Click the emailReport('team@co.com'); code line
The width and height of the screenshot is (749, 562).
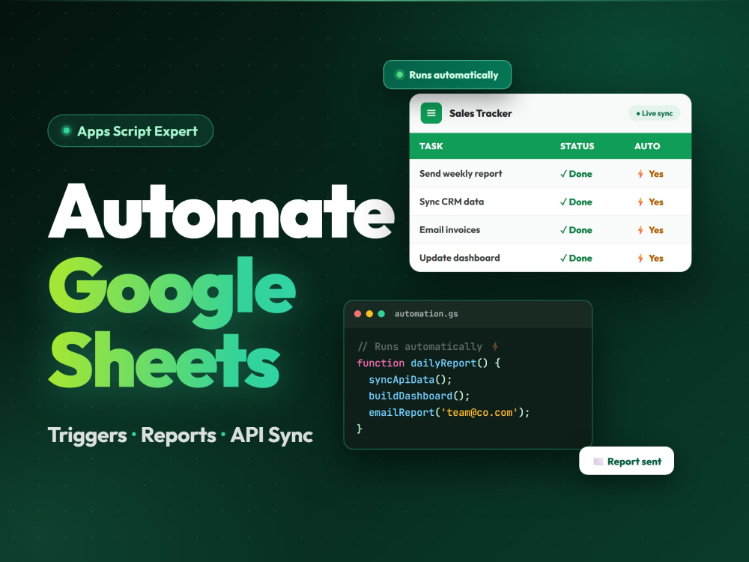(x=449, y=412)
